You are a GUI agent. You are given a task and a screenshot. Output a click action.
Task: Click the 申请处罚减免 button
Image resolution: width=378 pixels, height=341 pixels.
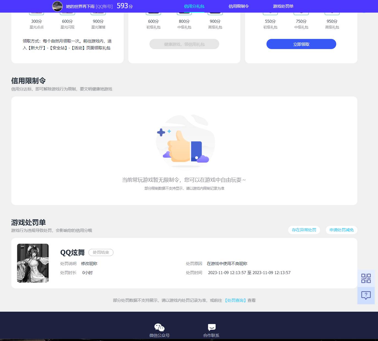click(x=341, y=230)
